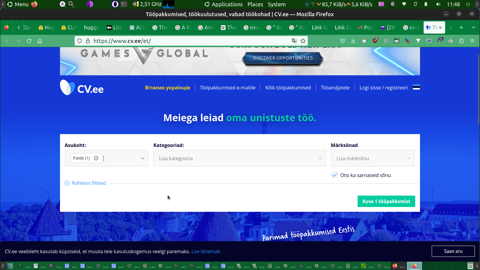Click the tracking protection shield icon
Screen dimensions: 480x270
[79, 41]
